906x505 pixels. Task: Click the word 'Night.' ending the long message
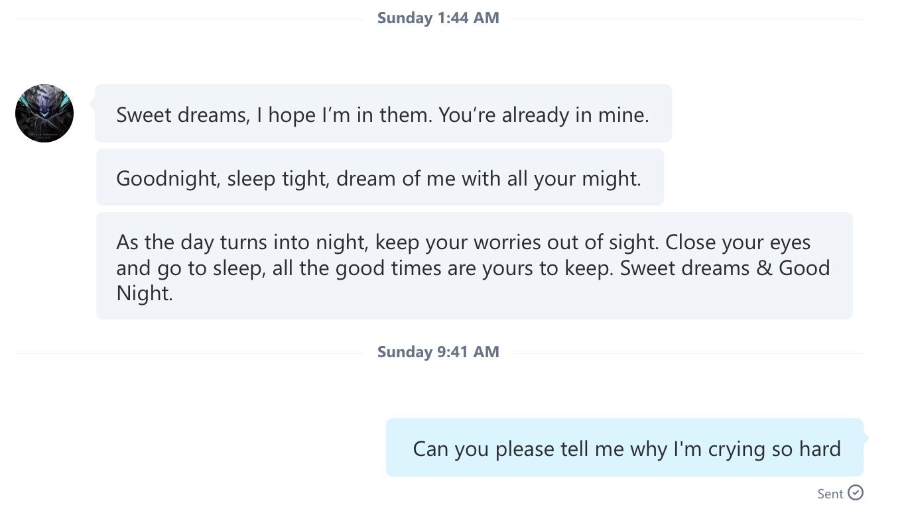click(145, 293)
